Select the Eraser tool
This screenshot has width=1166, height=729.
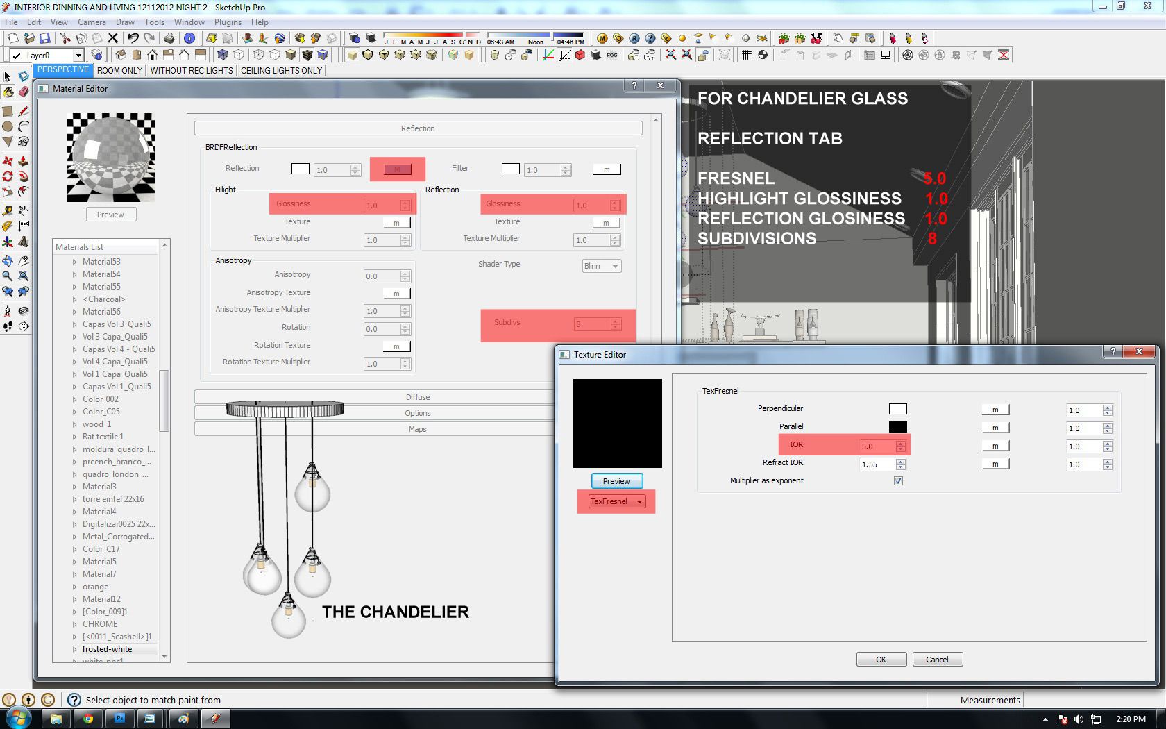(x=23, y=92)
